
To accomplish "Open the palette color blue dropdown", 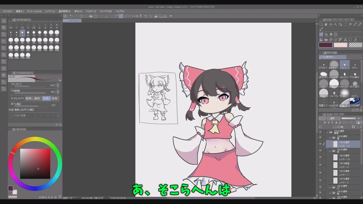I will (x=358, y=122).
